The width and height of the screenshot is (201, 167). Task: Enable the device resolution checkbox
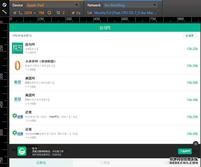point(15,13)
